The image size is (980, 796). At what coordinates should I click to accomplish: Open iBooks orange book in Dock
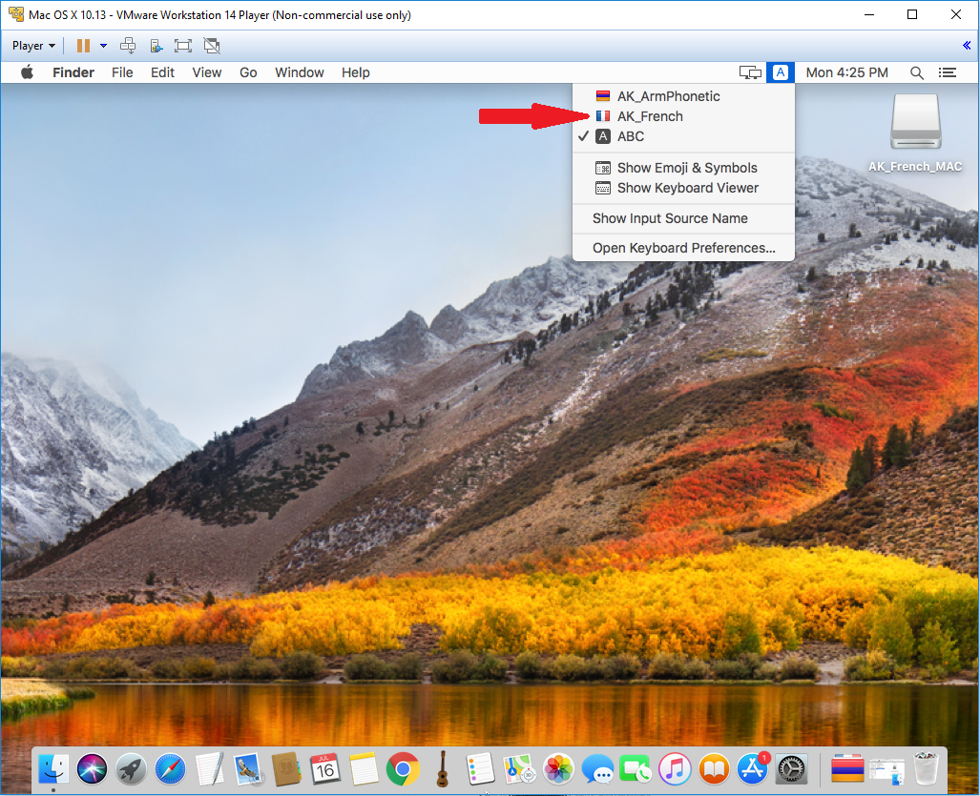tap(714, 768)
